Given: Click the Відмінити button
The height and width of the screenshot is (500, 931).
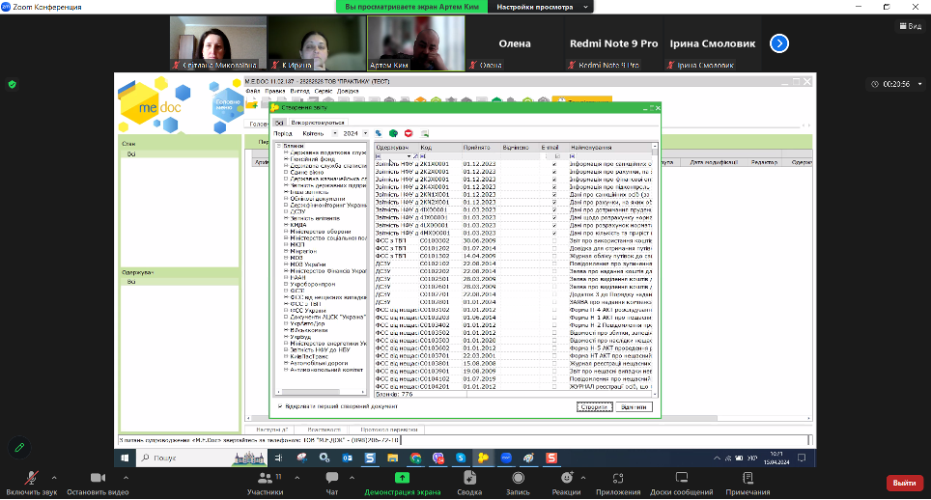Looking at the screenshot, I should click(x=634, y=407).
